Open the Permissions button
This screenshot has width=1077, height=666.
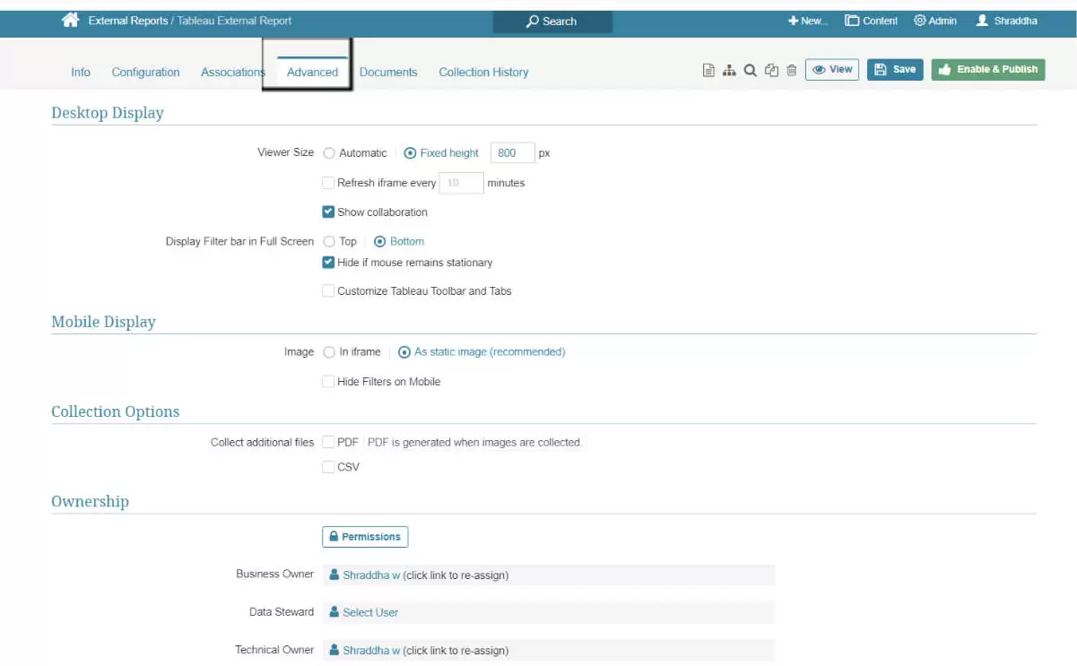click(x=365, y=536)
